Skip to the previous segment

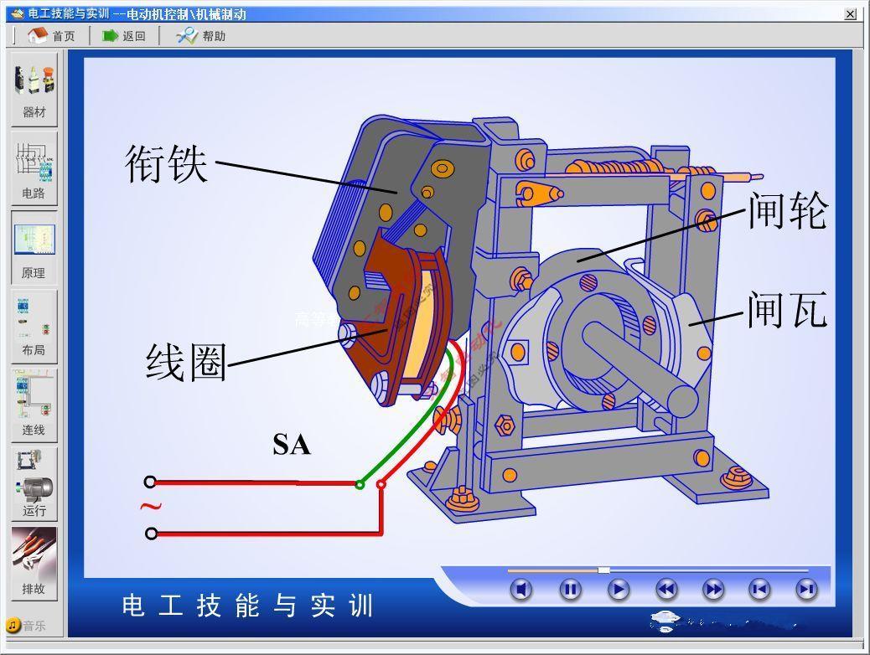[759, 590]
